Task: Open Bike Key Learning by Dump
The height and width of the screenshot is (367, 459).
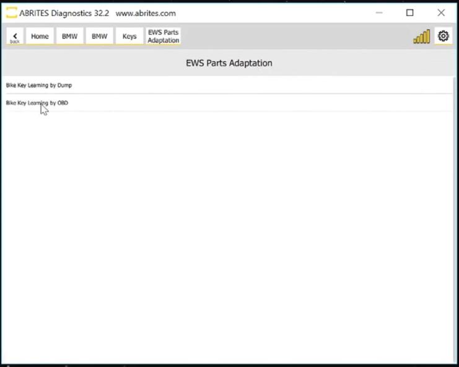Action: (x=229, y=85)
